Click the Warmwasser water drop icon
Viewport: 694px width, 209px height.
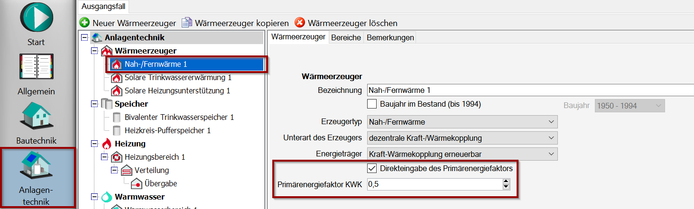tap(107, 197)
